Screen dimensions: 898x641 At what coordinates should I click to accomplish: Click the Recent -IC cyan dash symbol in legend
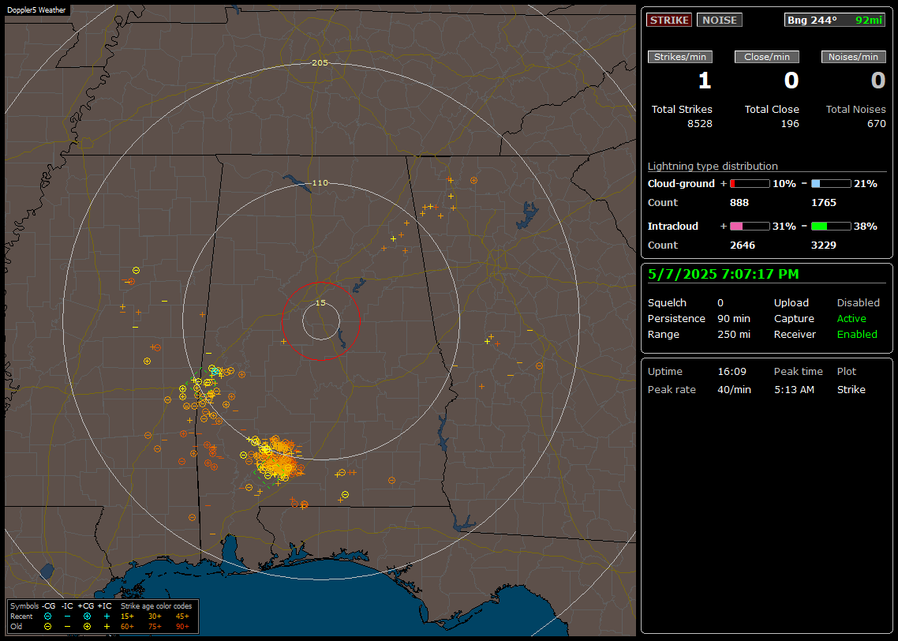(x=67, y=617)
